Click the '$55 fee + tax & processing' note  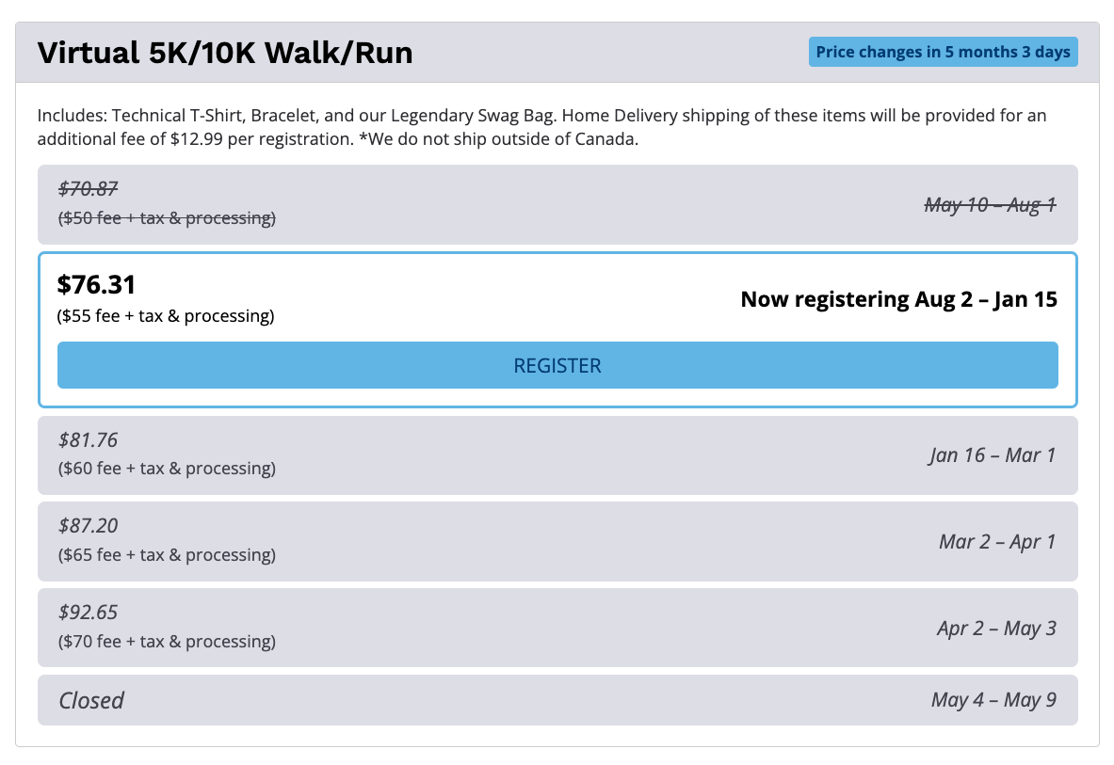pyautogui.click(x=167, y=316)
